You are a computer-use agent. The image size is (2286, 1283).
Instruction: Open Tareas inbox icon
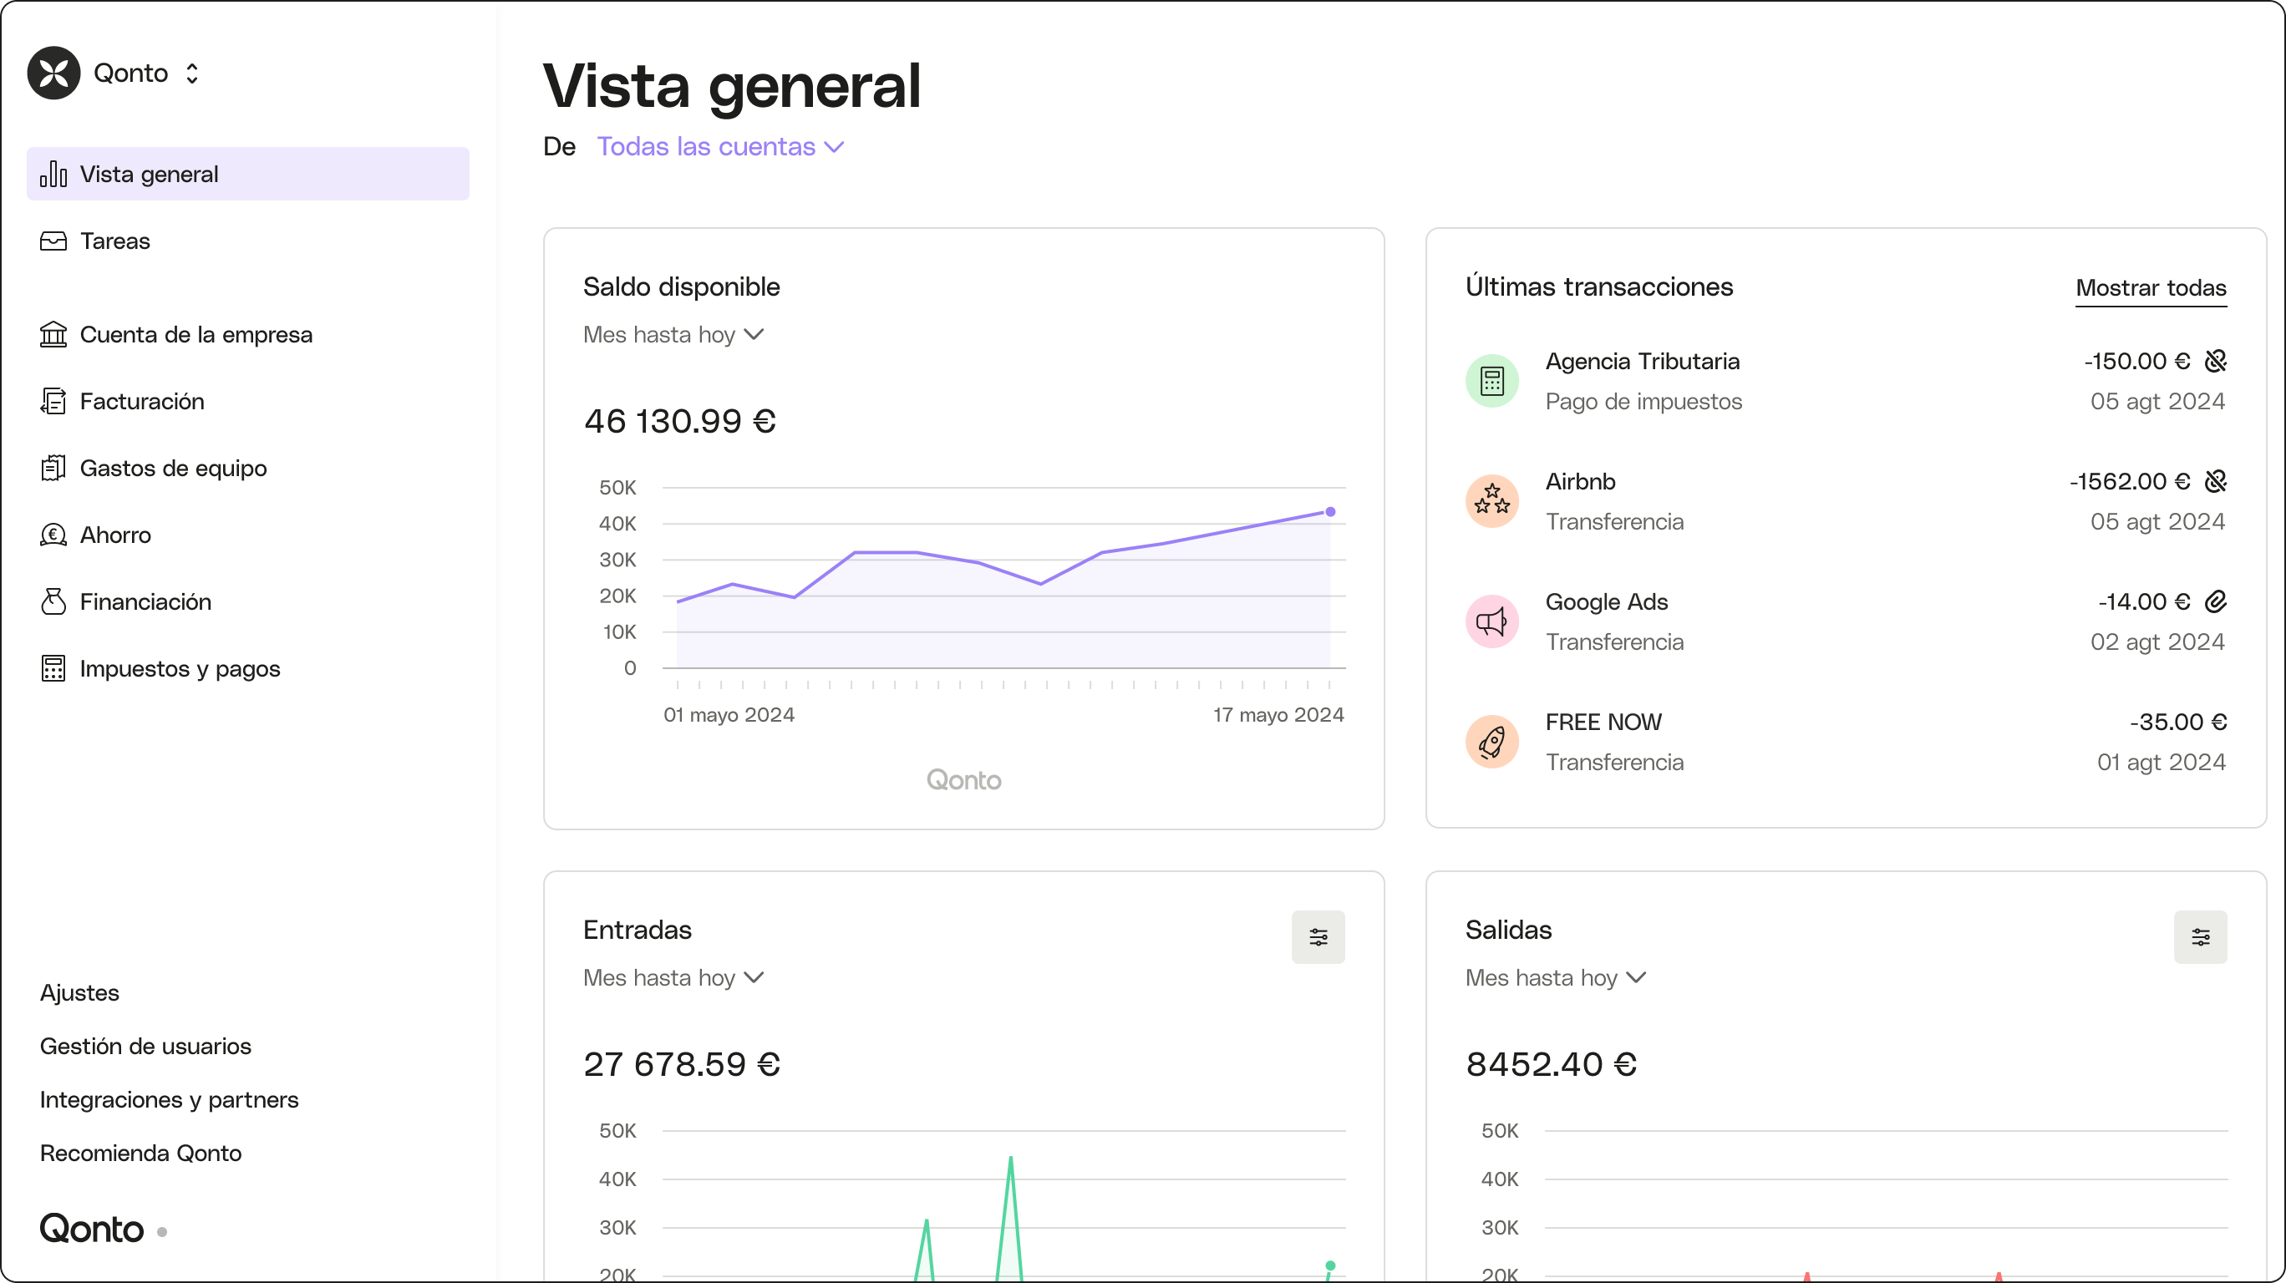coord(53,241)
